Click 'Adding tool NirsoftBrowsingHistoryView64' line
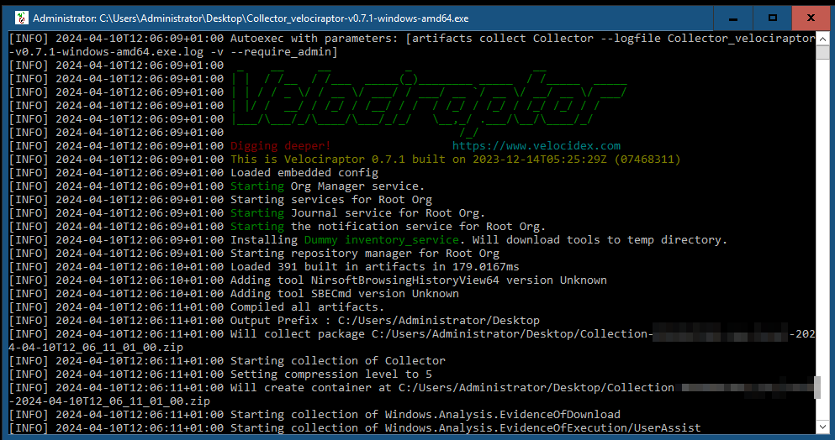 click(x=419, y=280)
